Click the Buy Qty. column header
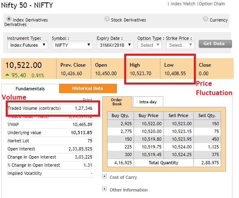This screenshot has width=239, height=198. 120,115
